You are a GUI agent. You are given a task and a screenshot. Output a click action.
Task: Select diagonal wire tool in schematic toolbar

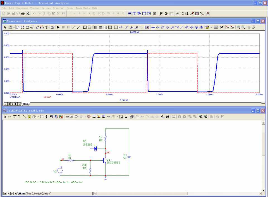point(25,117)
